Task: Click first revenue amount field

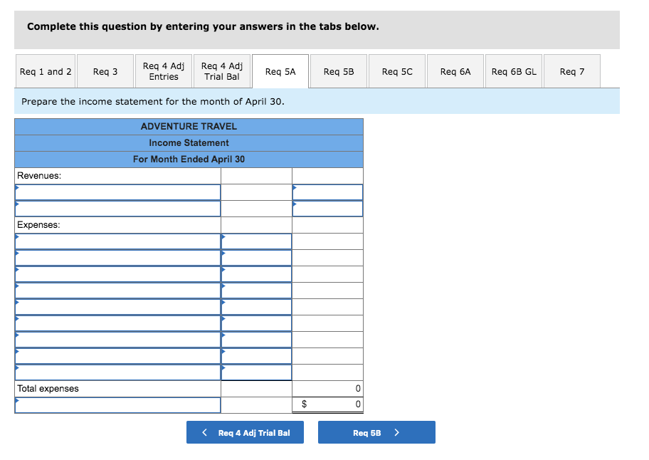Action: pos(327,192)
